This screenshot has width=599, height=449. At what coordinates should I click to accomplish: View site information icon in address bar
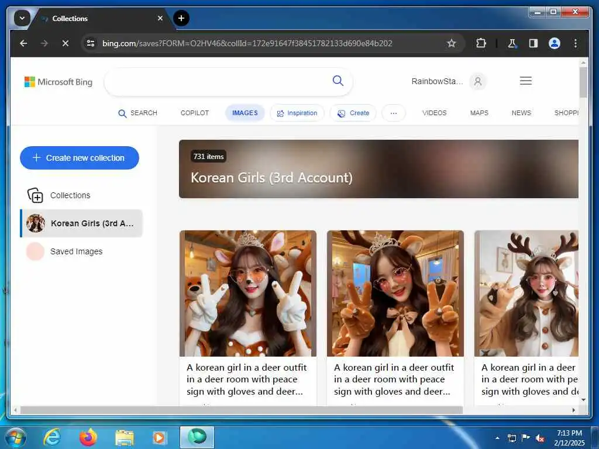(x=91, y=43)
